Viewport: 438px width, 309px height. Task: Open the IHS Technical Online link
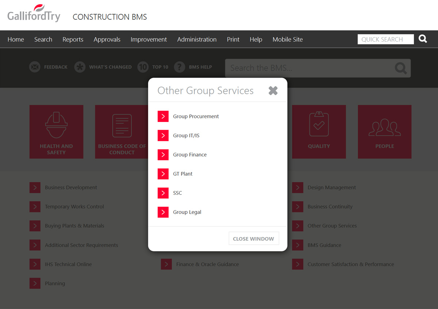(68, 264)
